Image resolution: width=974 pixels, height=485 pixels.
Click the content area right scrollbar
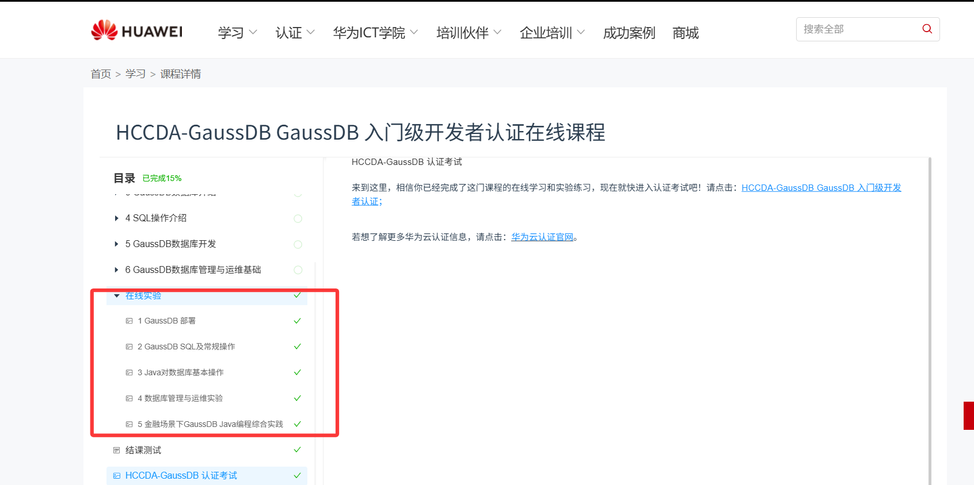[930, 321]
